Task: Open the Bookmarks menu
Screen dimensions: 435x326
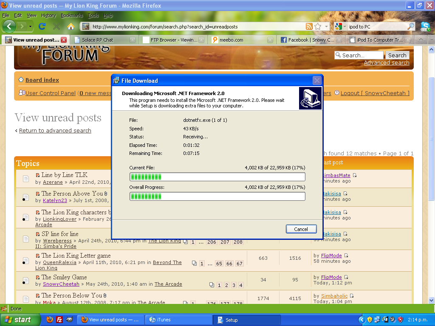Action: [71, 15]
